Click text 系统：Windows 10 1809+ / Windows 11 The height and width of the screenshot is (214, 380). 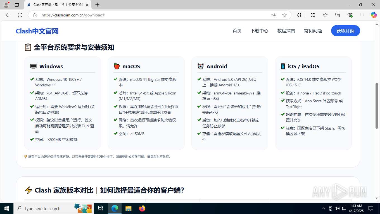pos(58,82)
